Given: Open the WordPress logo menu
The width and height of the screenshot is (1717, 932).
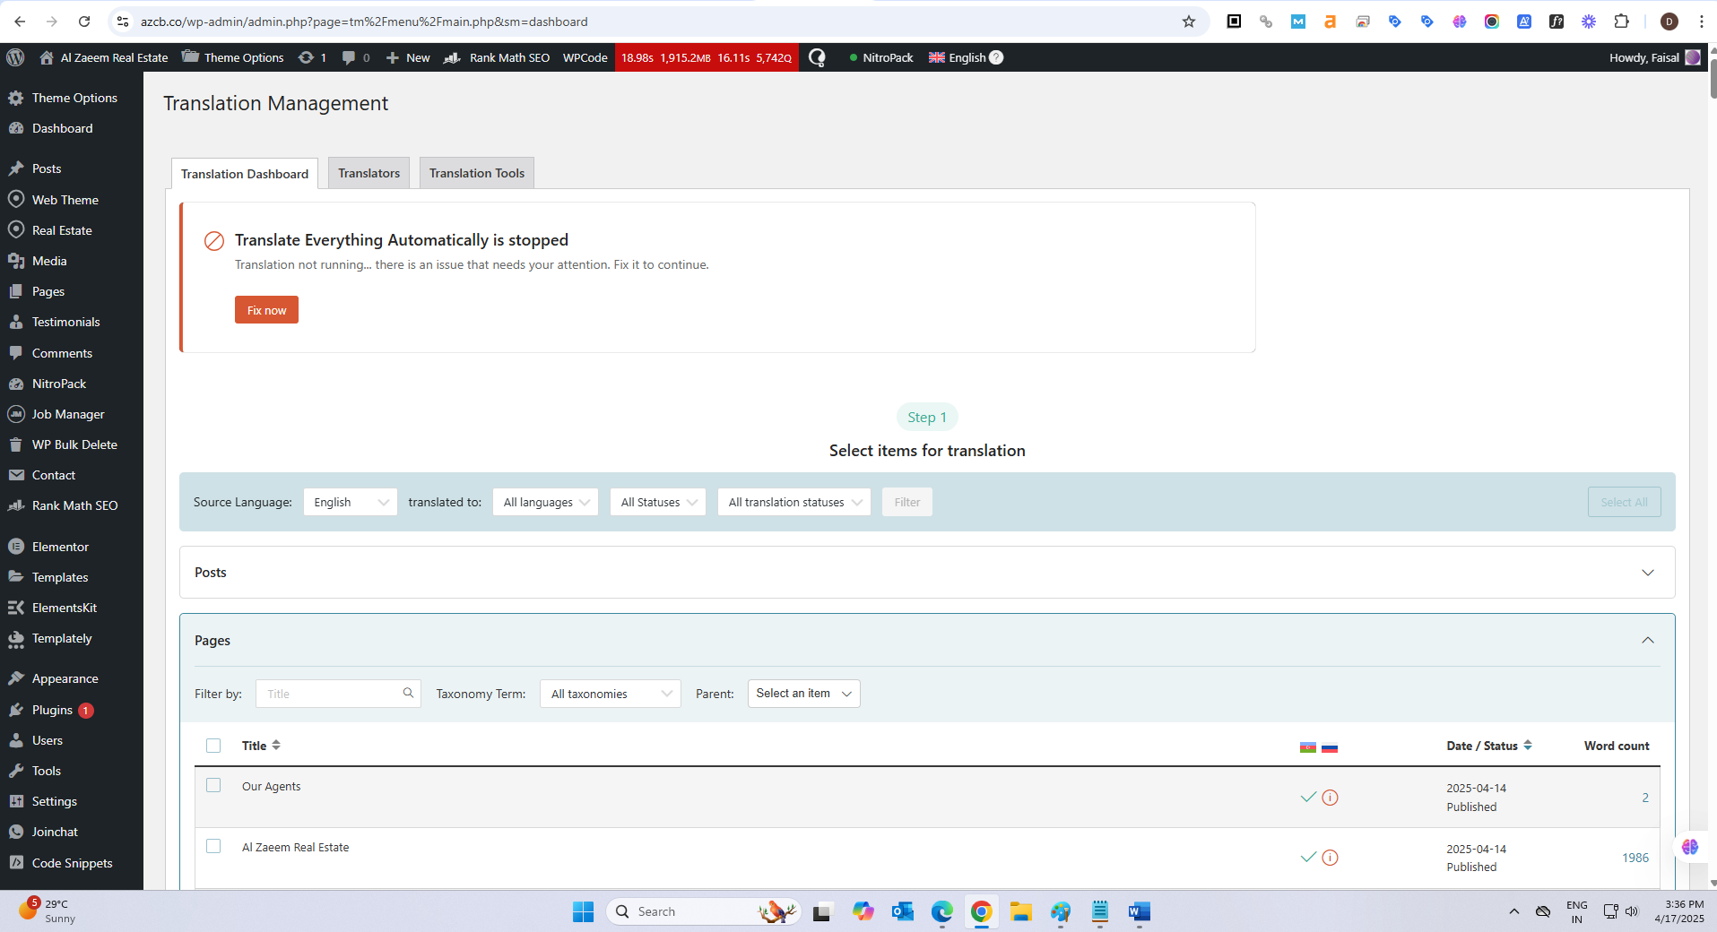Looking at the screenshot, I should (15, 57).
